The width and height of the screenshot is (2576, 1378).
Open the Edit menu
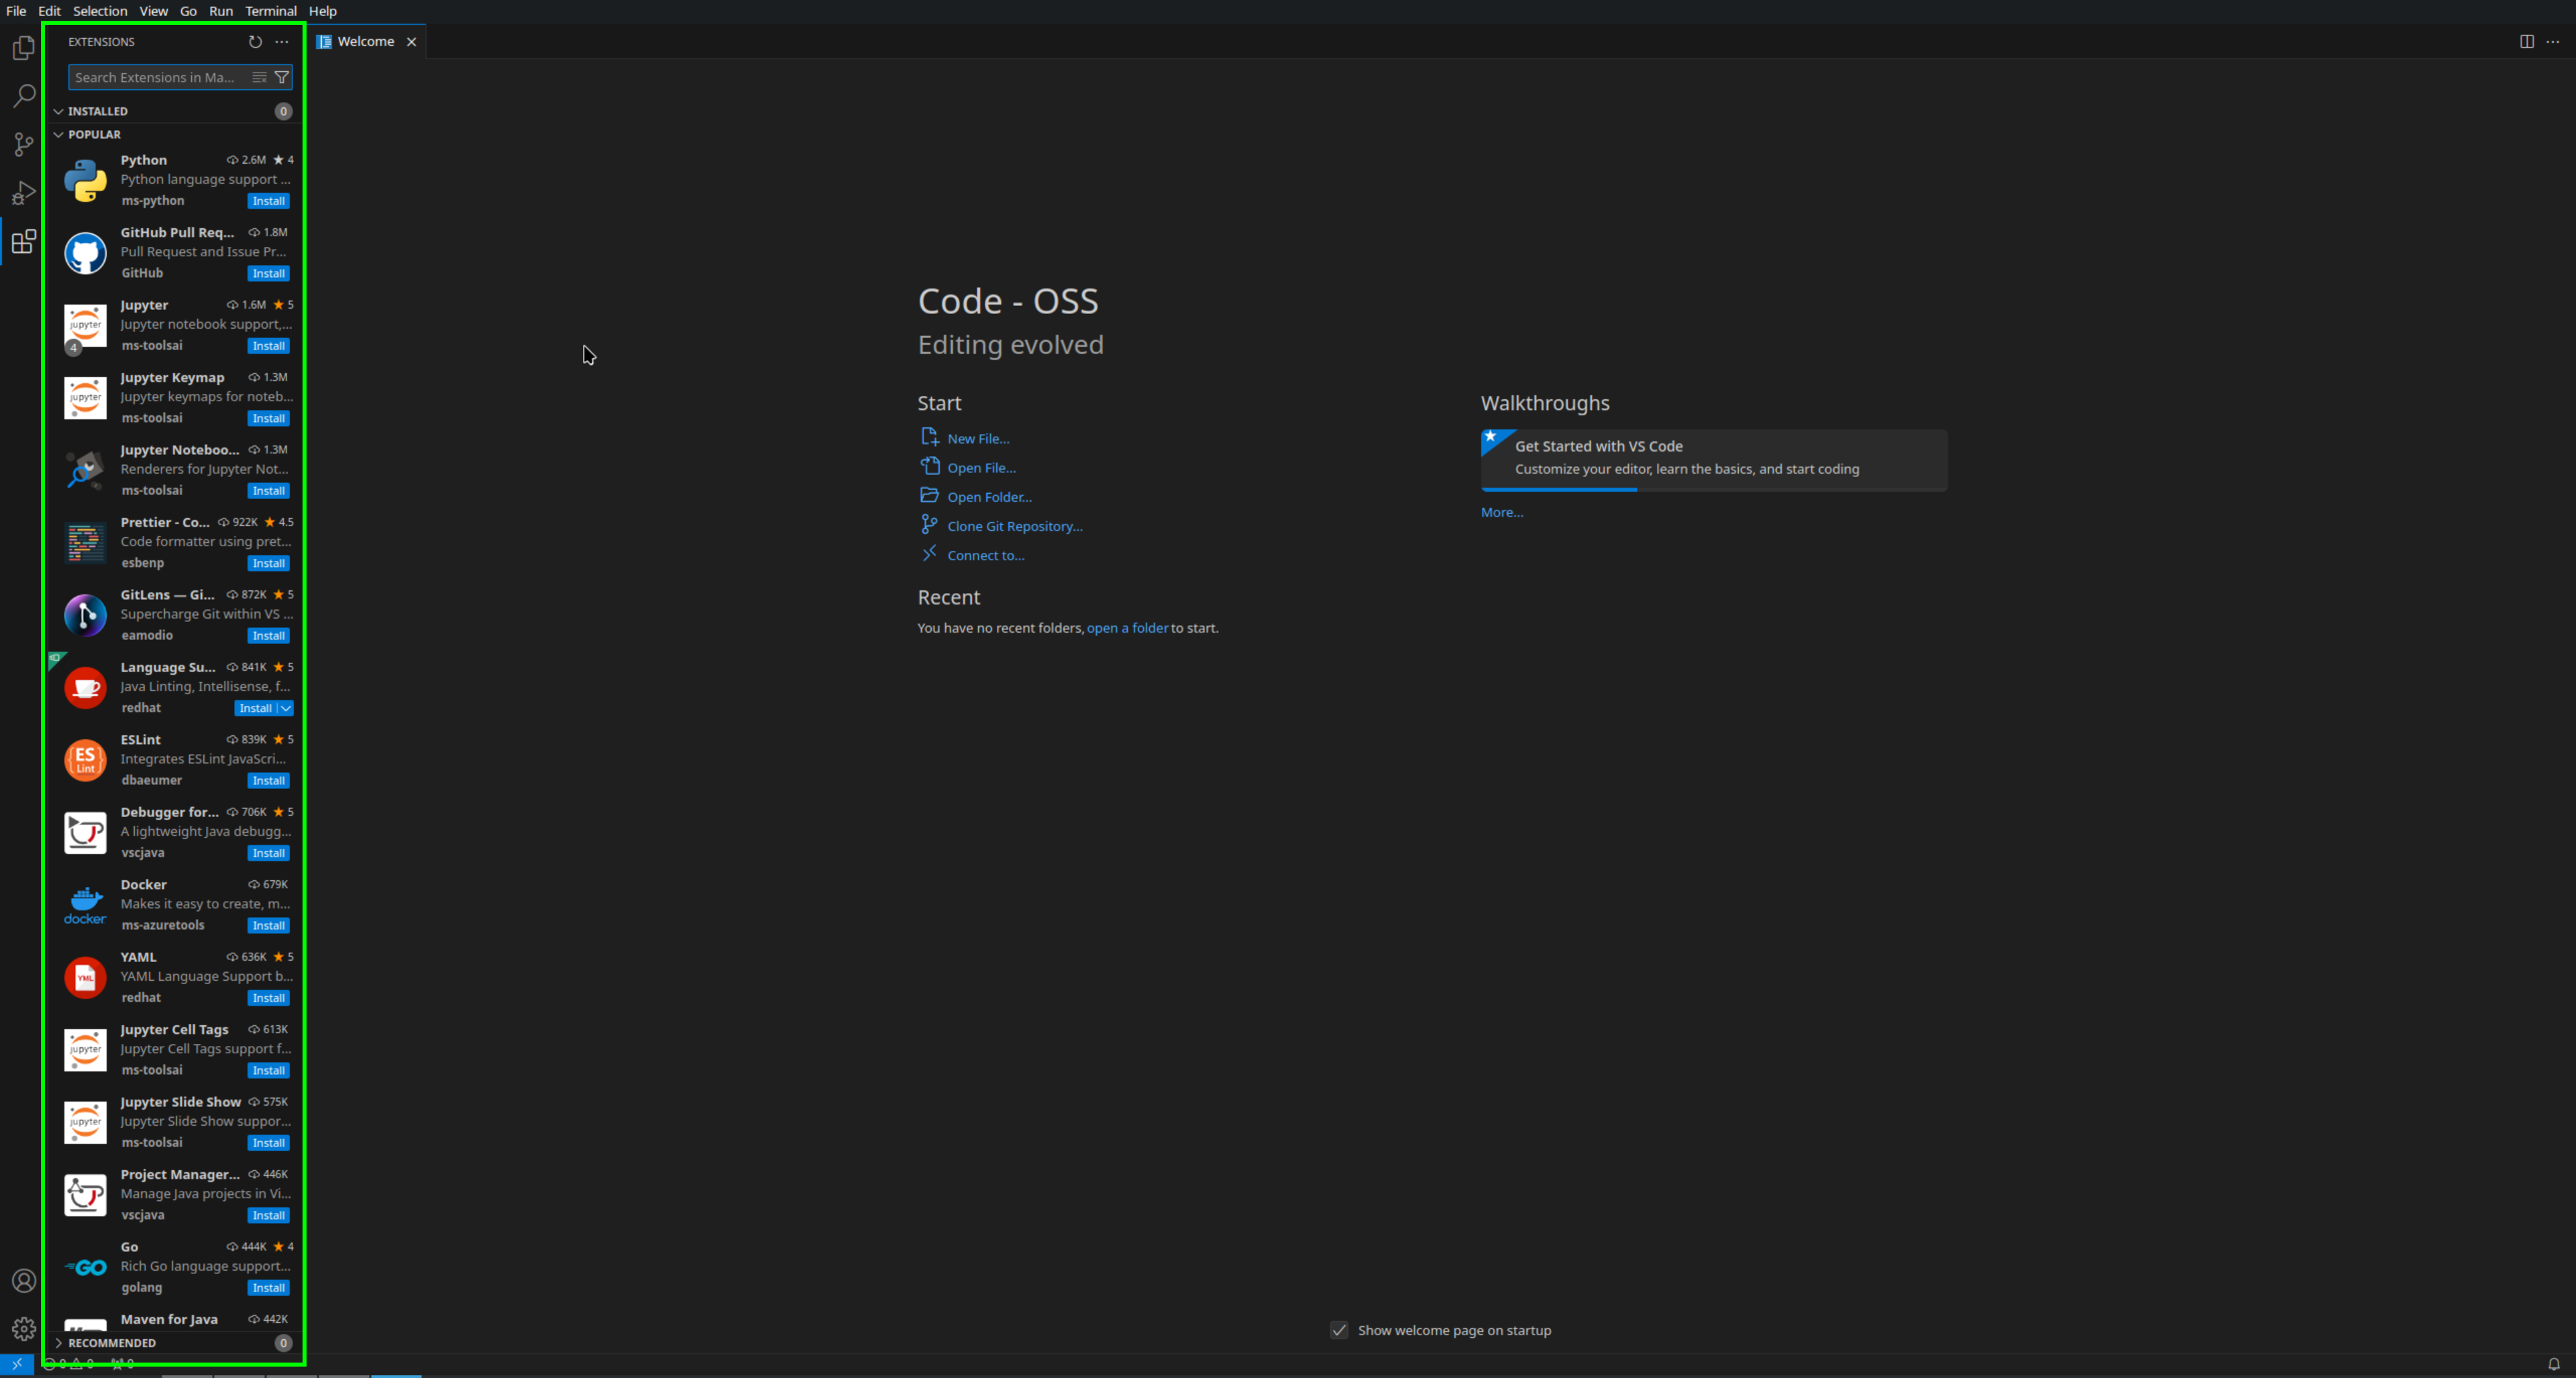point(49,11)
